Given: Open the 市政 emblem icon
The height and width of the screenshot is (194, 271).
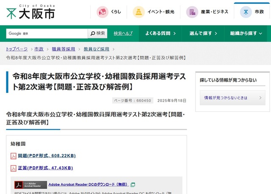Looking at the screenshot, I should (246, 12).
